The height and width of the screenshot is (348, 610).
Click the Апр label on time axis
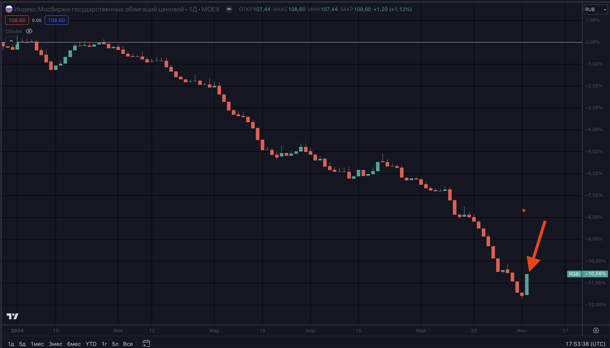tap(310, 330)
